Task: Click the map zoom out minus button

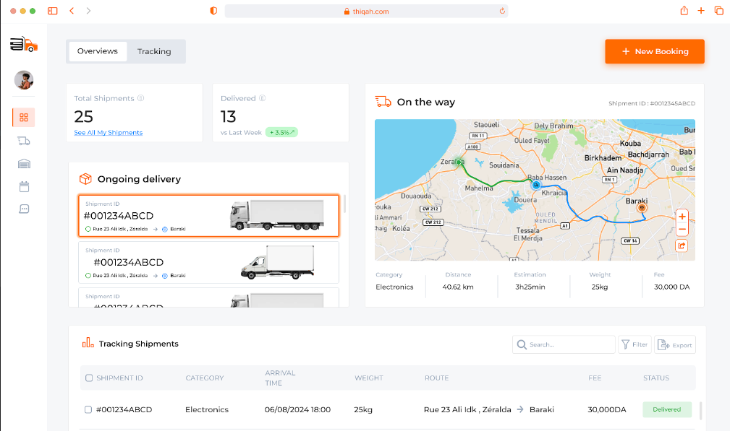Action: click(682, 230)
